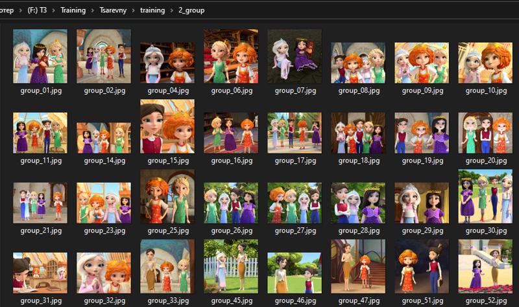Viewport: 519px width, 307px height.
Task: Select the group_21.jpg thumbnail
Action: pyautogui.click(x=40, y=203)
